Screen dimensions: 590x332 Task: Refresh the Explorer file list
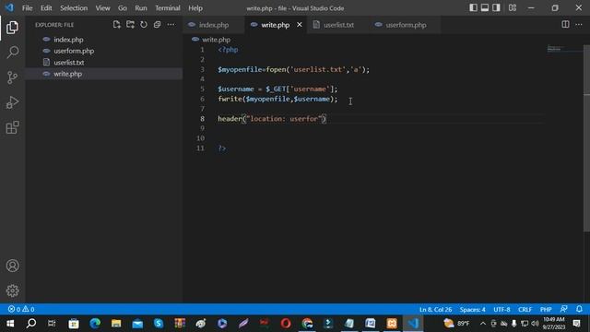click(x=144, y=25)
